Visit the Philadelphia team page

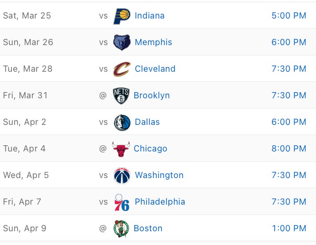160,202
